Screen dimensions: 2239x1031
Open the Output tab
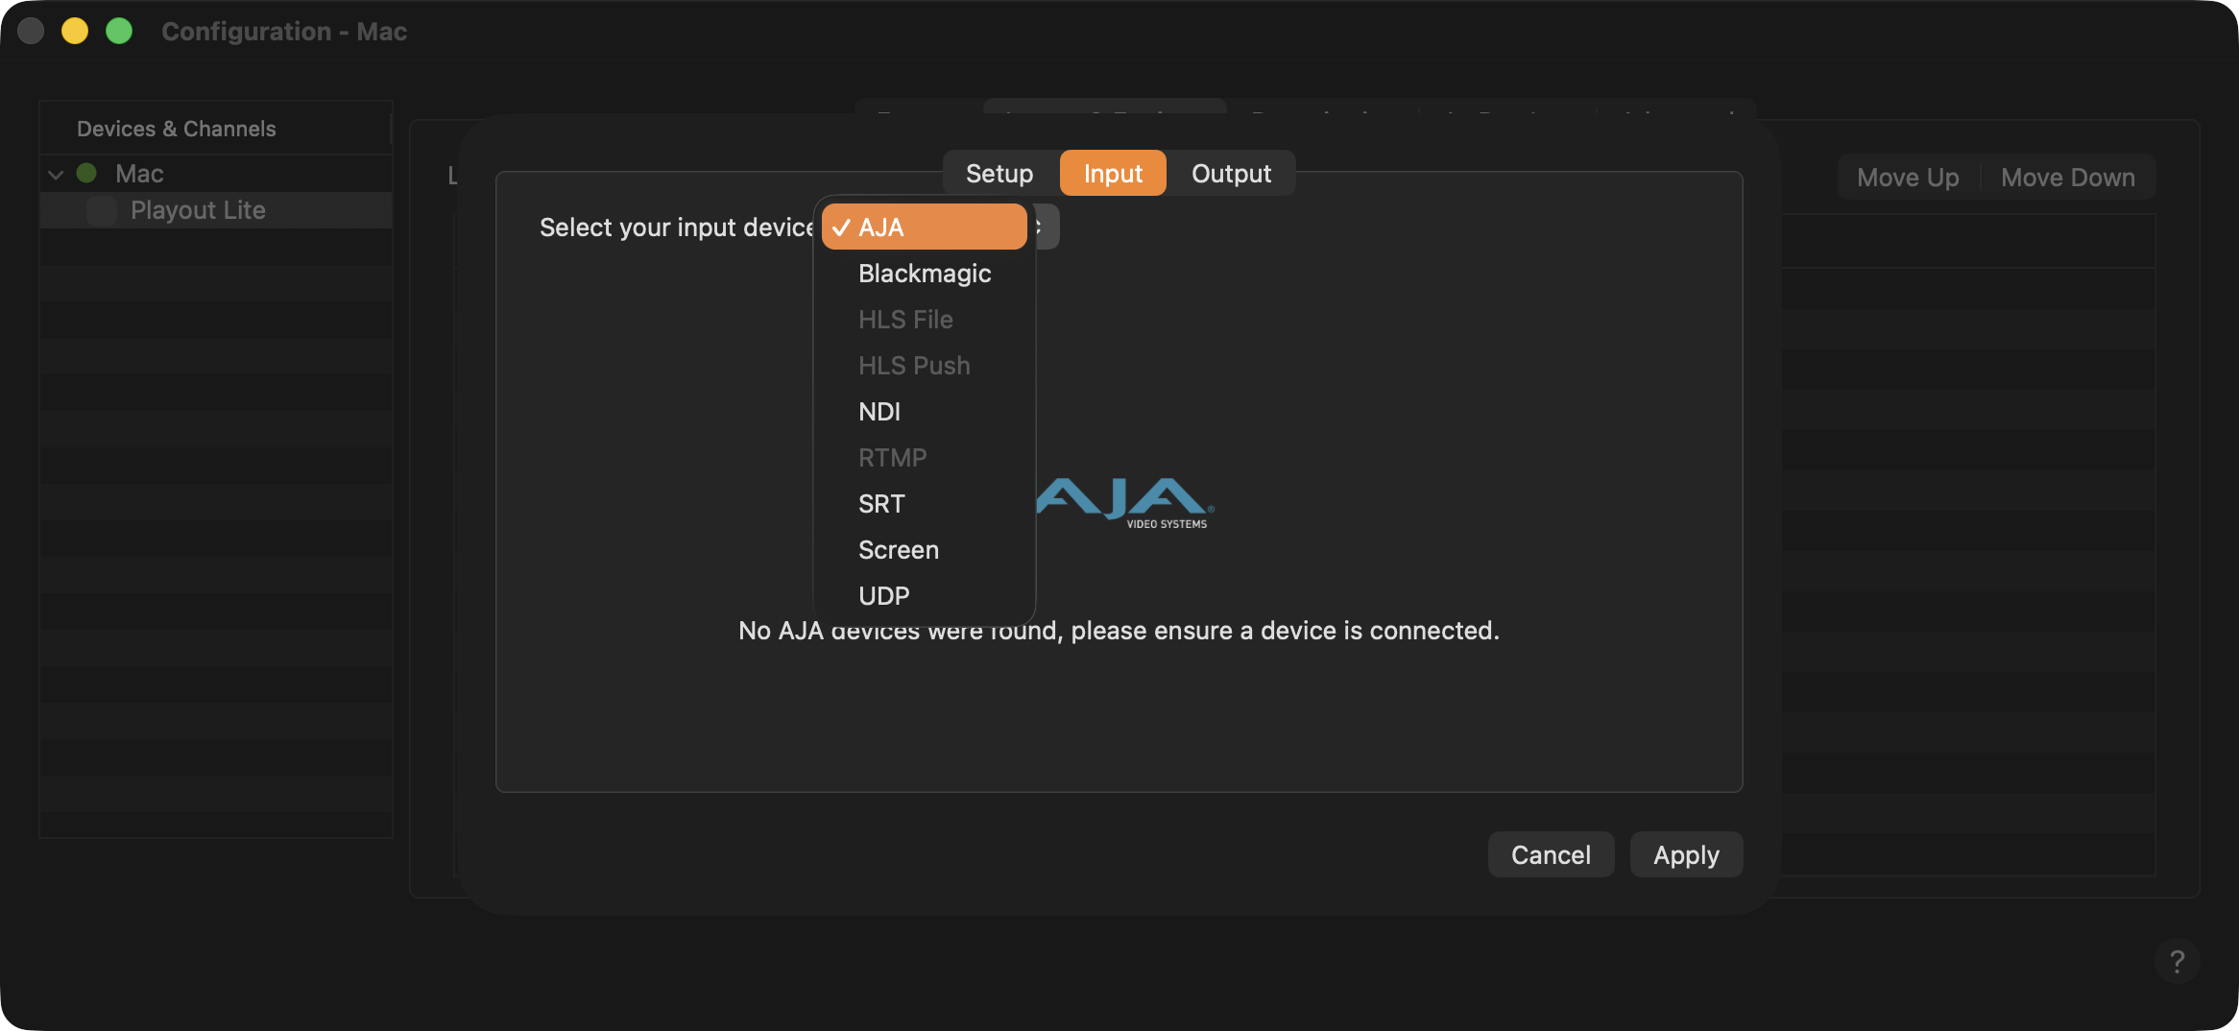[x=1231, y=174]
